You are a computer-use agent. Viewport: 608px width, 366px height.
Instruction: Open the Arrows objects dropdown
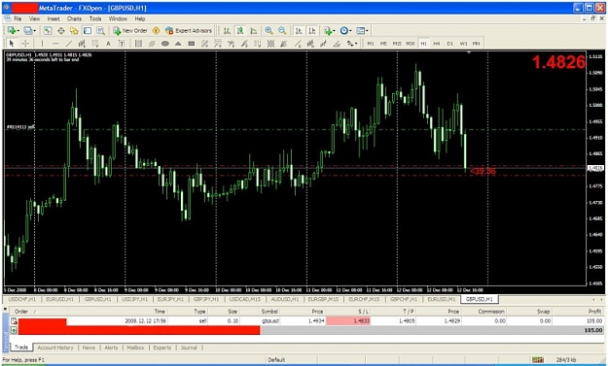click(352, 44)
